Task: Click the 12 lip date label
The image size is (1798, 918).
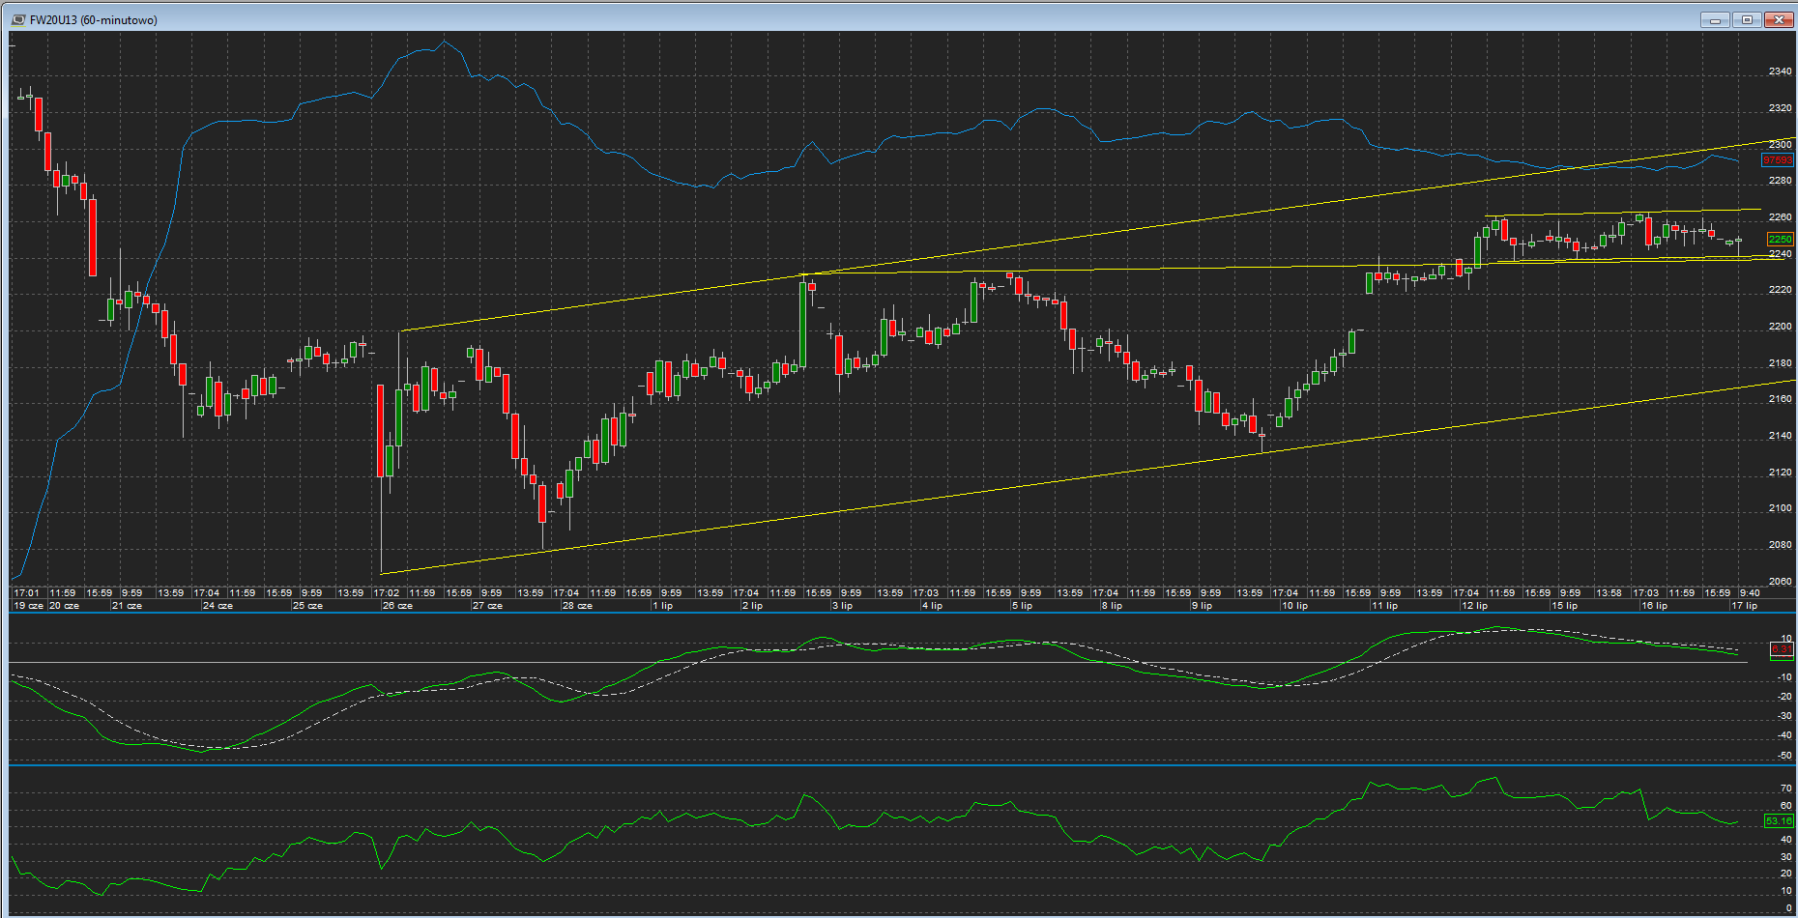Action: click(1474, 606)
